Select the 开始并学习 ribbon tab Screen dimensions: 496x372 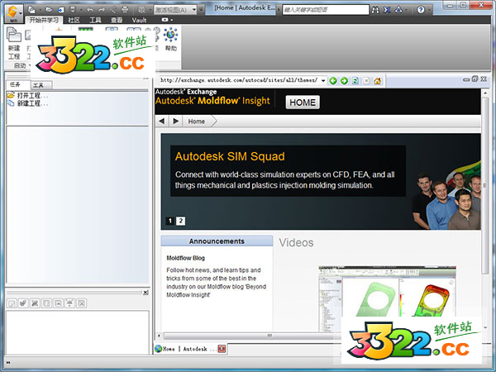[x=44, y=20]
